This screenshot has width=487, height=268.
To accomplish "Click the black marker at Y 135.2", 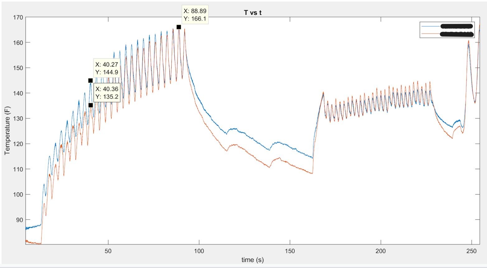I will tap(91, 105).
